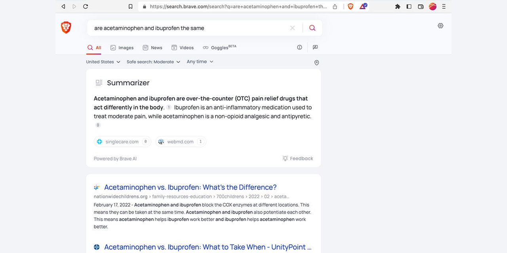Click the browser forward arrow
507x253 pixels.
click(x=74, y=6)
